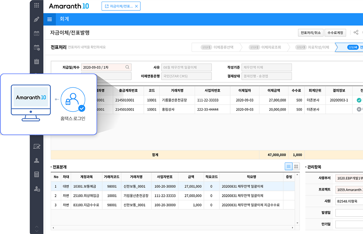The width and height of the screenshot is (363, 234).
Task: Open 사원 field B2548.이형욱
Action: click(x=349, y=201)
